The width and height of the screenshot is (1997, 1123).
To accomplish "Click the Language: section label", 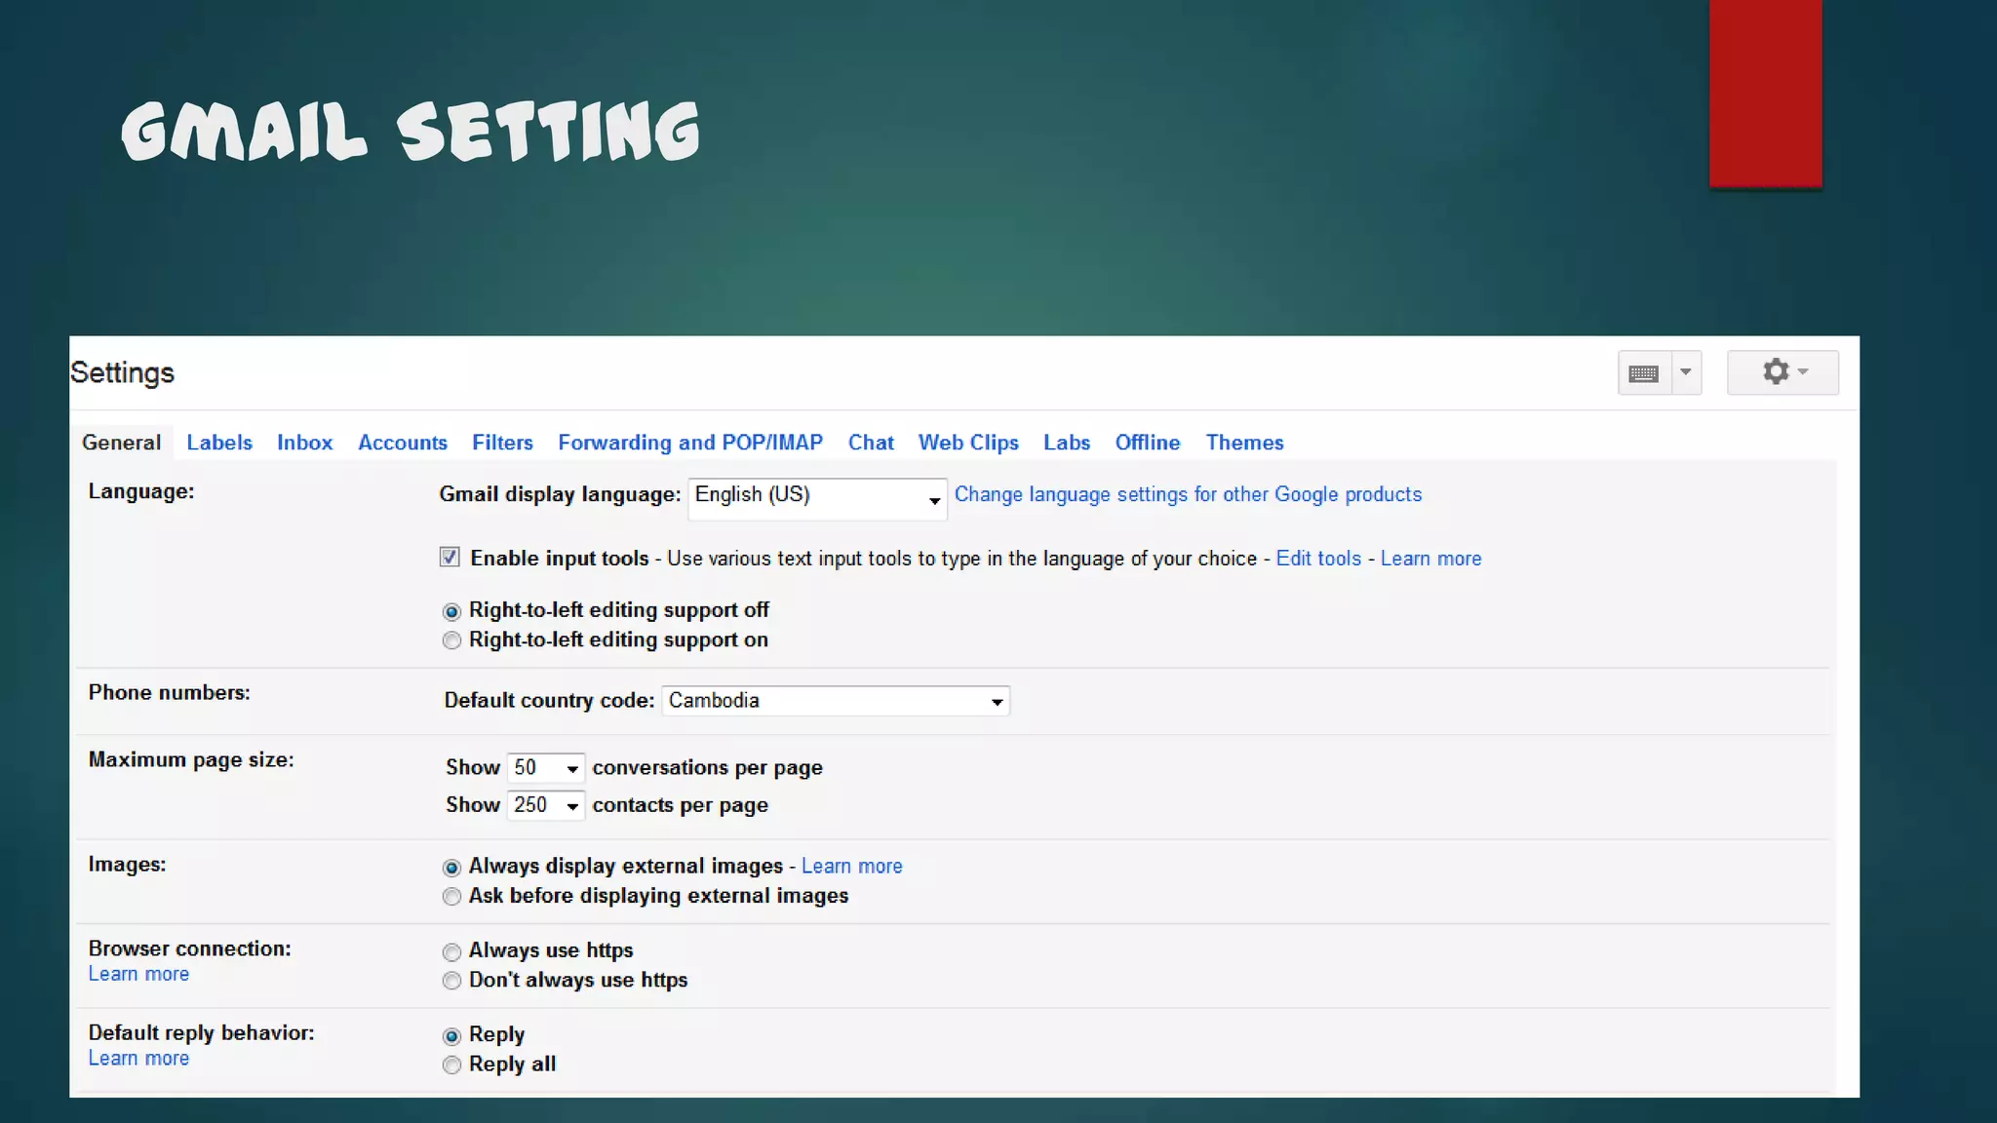I will [141, 491].
